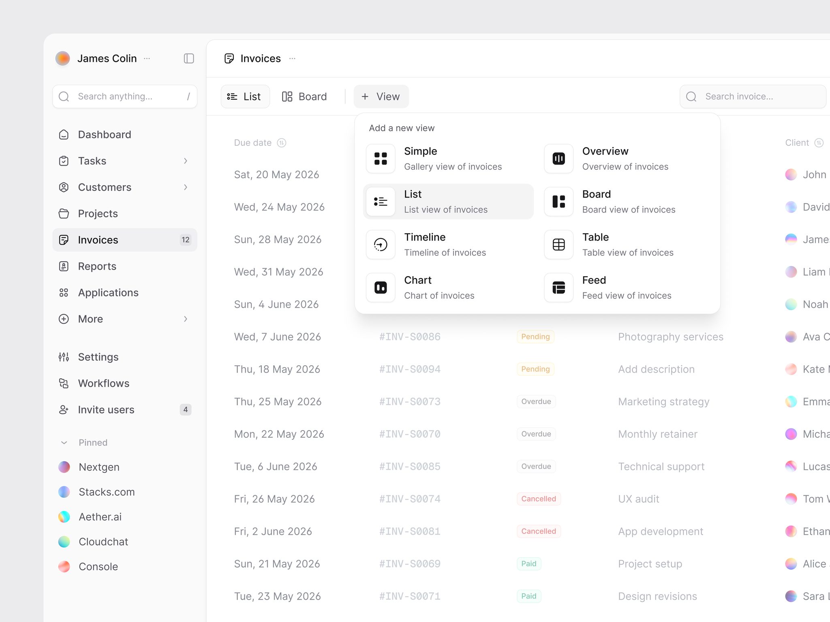Click Invite users in sidebar

coord(125,409)
